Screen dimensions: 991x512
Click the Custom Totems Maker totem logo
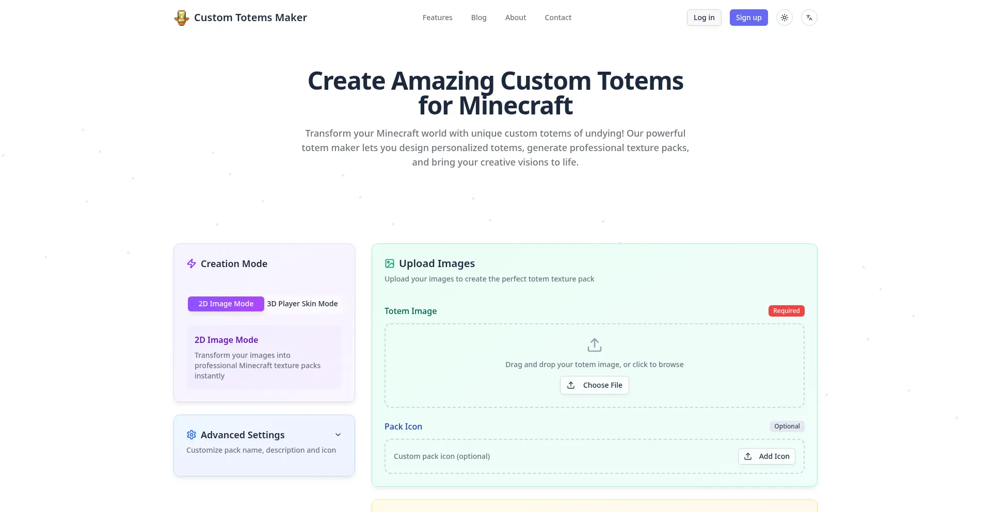[x=182, y=18]
